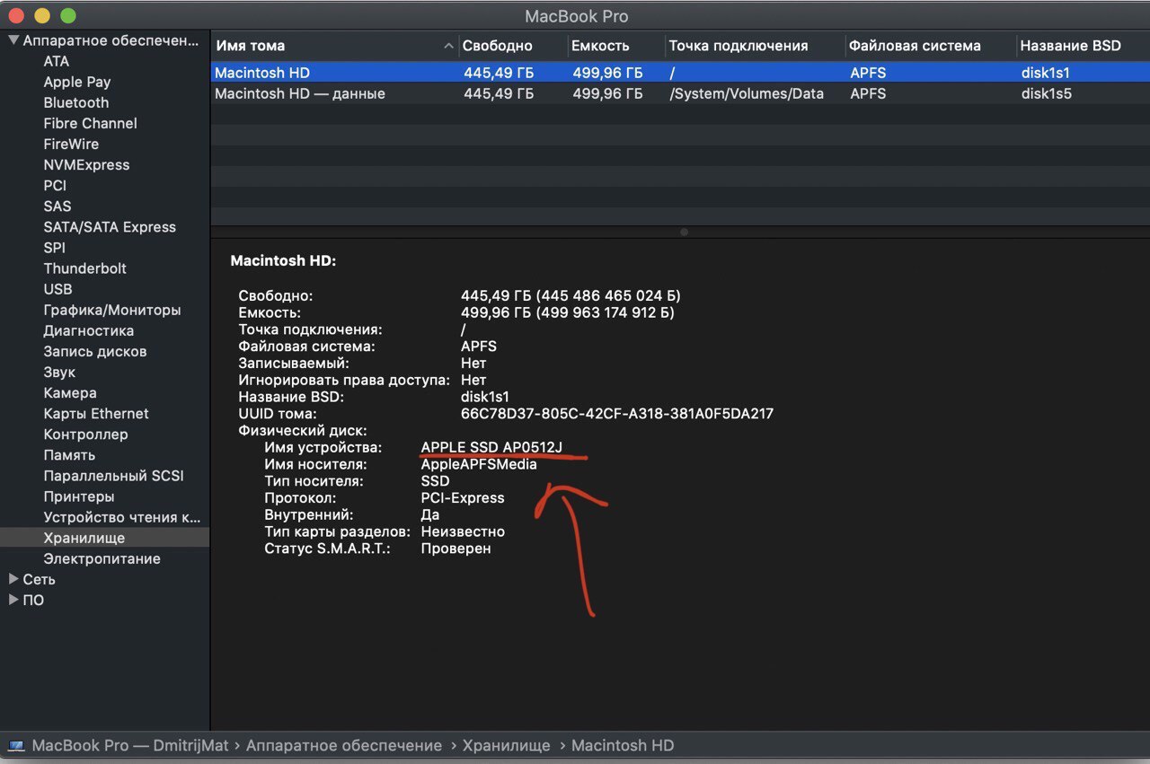Viewport: 1150px width, 764px height.
Task: Select Принтеры in the sidebar
Action: point(79,496)
